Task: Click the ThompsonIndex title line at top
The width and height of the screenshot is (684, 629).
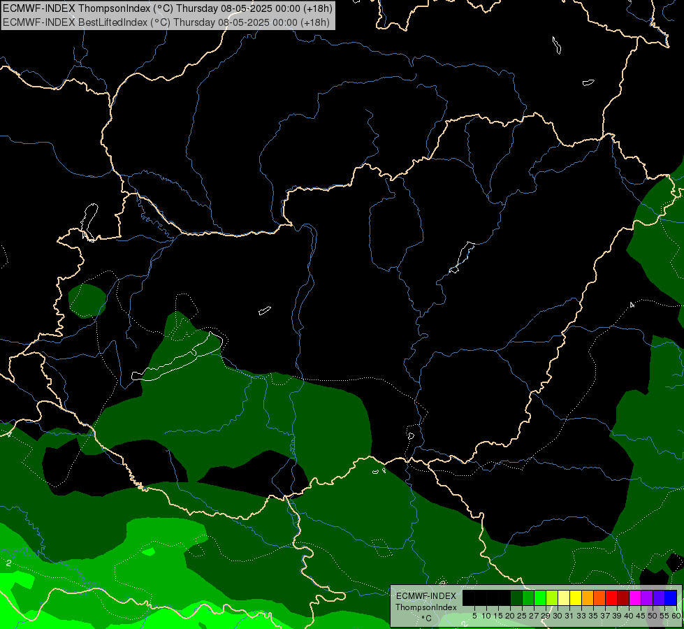Action: click(x=168, y=8)
